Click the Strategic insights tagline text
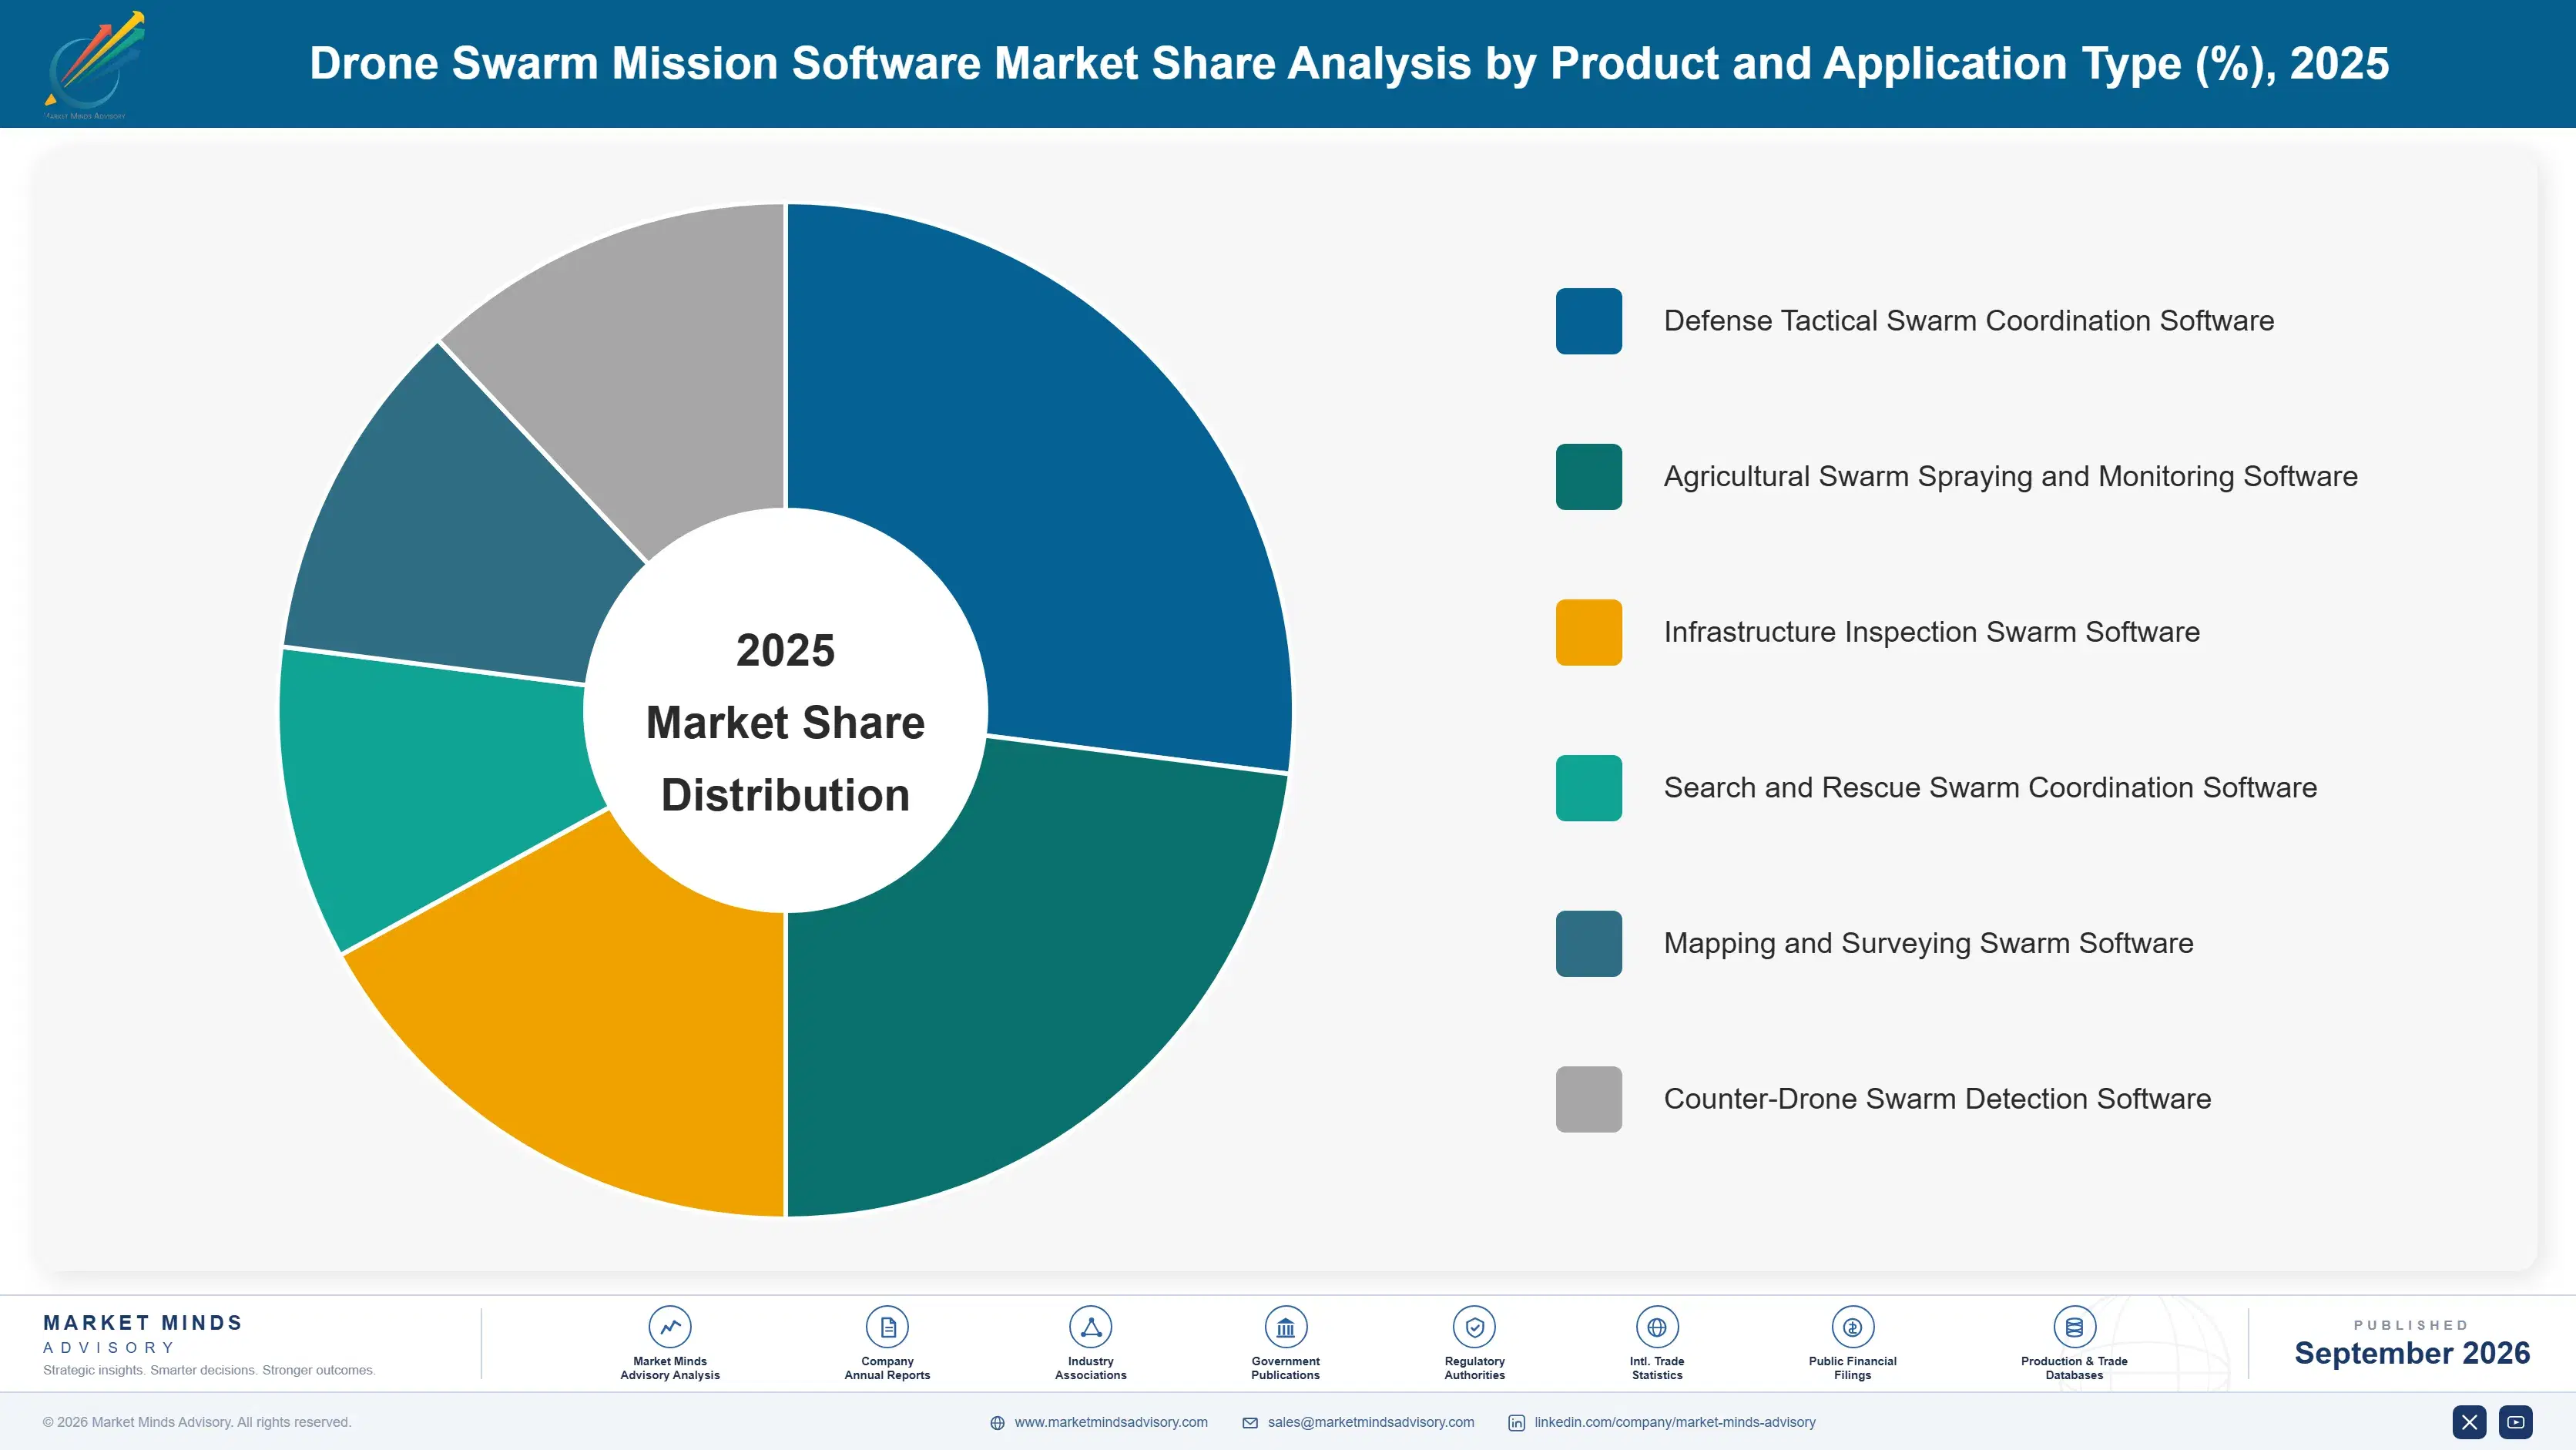This screenshot has width=2576, height=1450. click(209, 1370)
